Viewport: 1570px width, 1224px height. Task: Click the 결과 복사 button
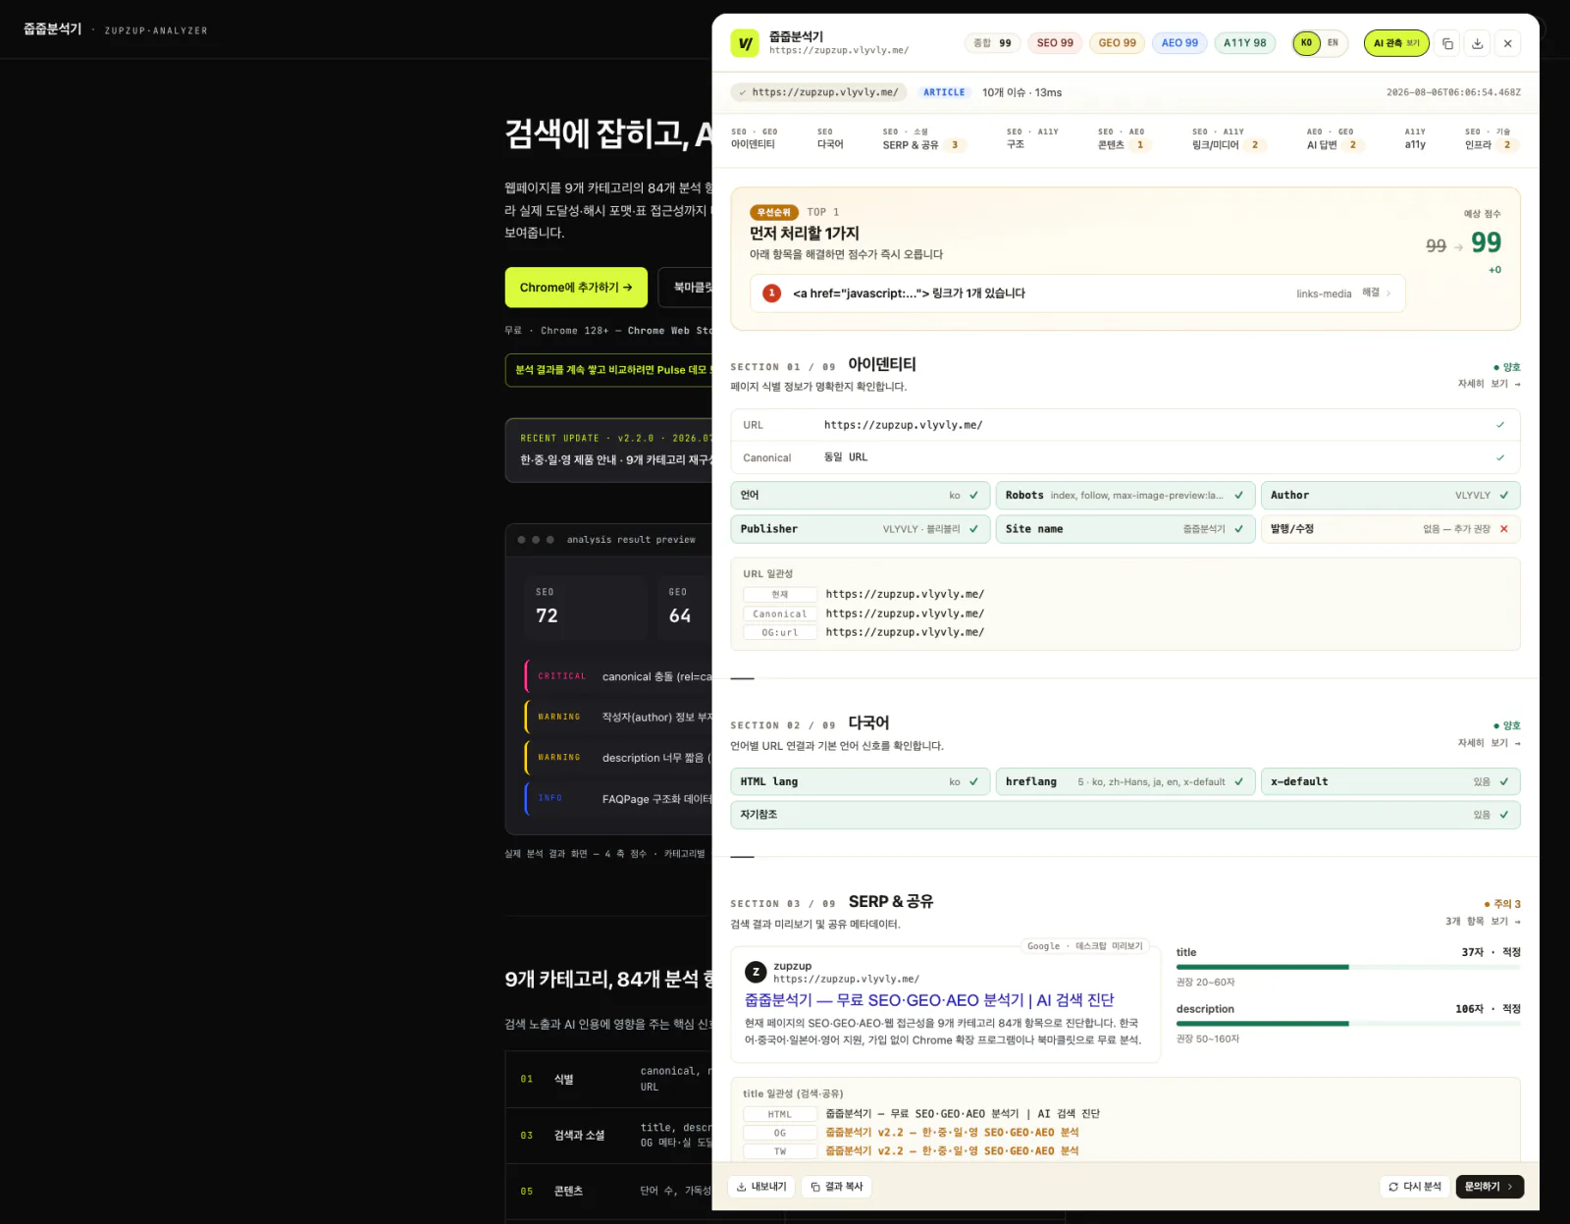(837, 1187)
